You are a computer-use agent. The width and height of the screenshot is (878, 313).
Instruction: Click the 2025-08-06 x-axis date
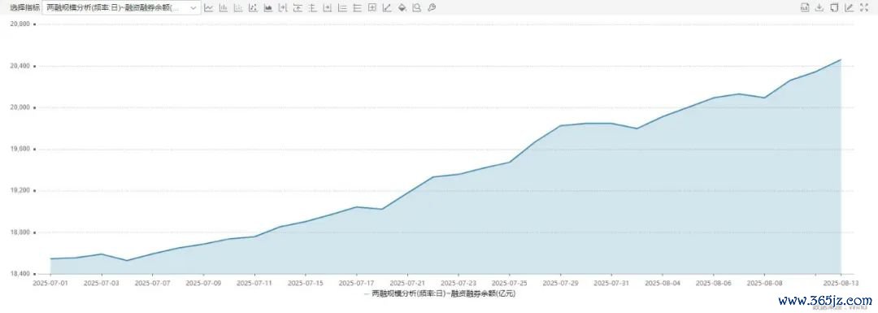coord(714,283)
